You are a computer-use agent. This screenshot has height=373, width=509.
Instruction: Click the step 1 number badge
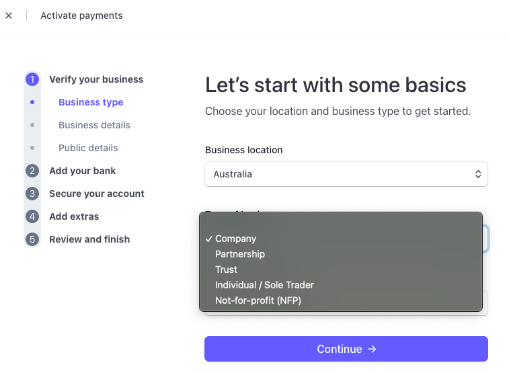(x=32, y=79)
